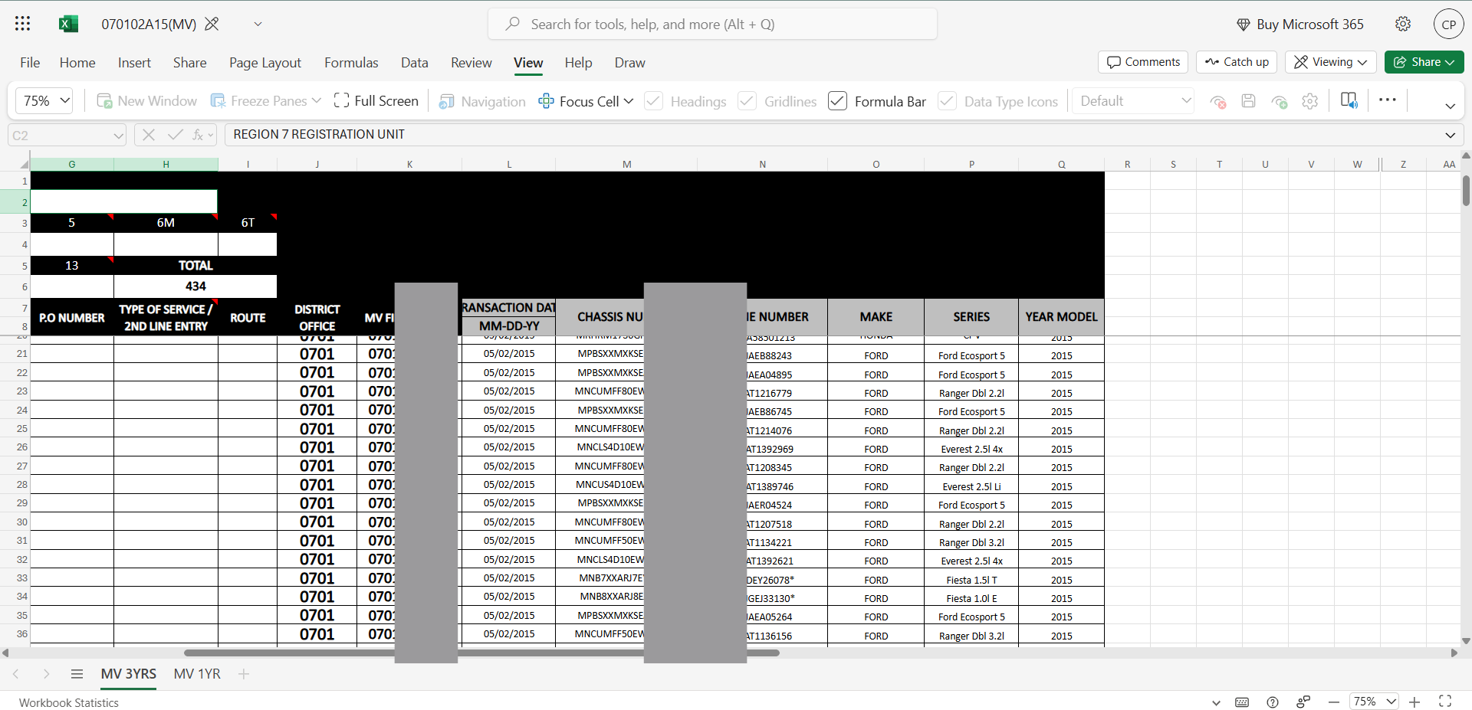Screen dimensions: 1472x710
Task: Click the sheet view exit icon
Action: coord(1217,101)
